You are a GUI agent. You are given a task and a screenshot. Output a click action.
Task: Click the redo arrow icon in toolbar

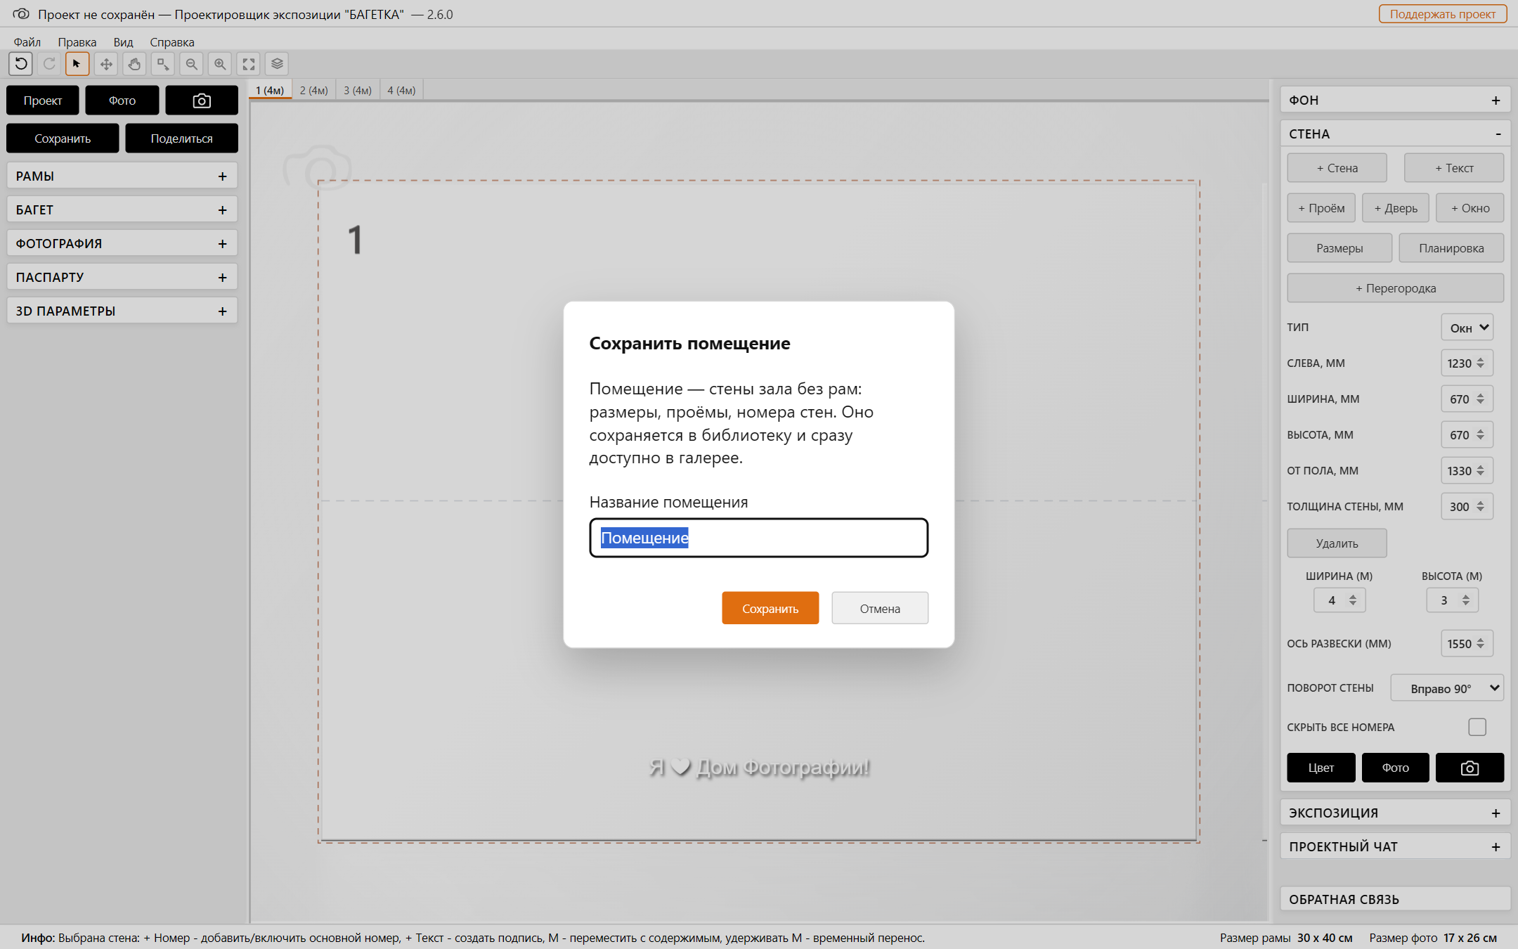click(49, 64)
